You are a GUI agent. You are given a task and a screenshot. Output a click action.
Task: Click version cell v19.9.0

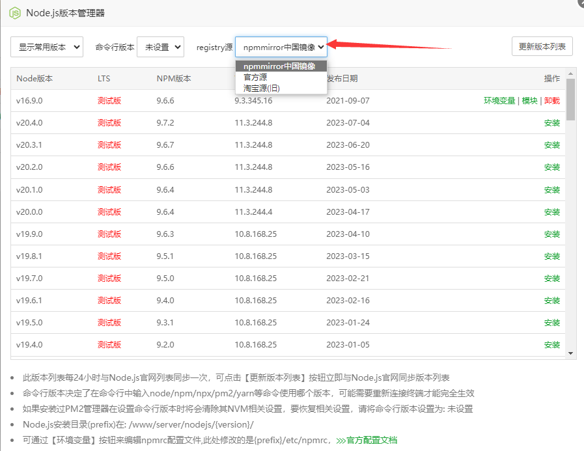[x=29, y=234]
